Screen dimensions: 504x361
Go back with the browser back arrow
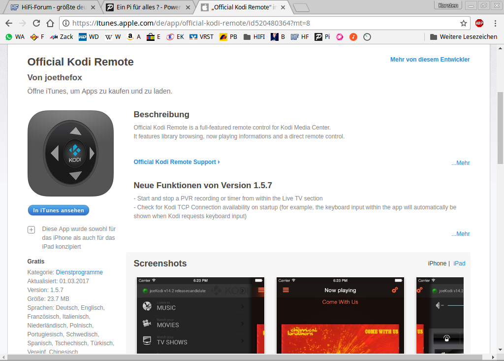pos(9,23)
